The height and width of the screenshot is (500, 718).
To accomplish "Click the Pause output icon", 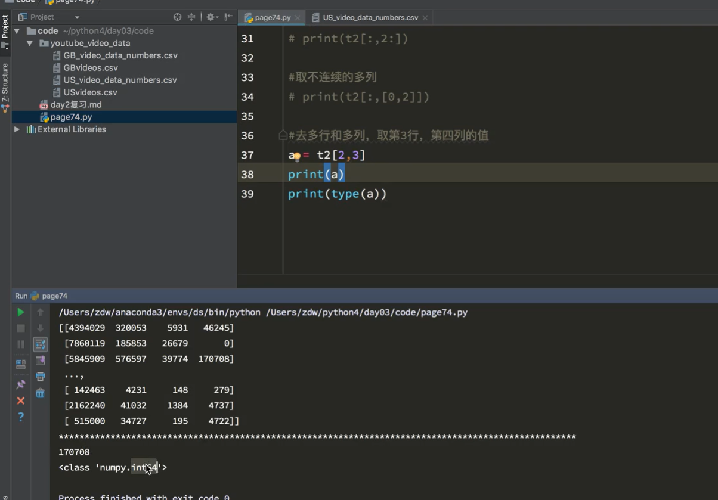I will 21,344.
